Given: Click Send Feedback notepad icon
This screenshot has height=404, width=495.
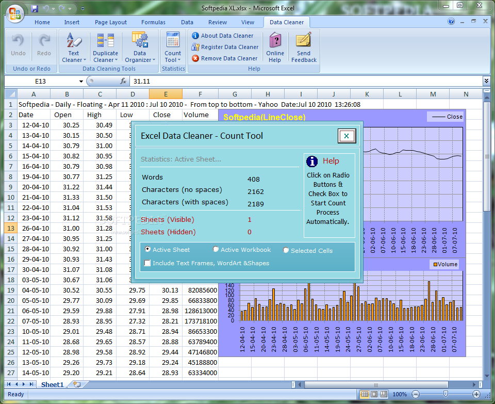Looking at the screenshot, I should coord(304,47).
